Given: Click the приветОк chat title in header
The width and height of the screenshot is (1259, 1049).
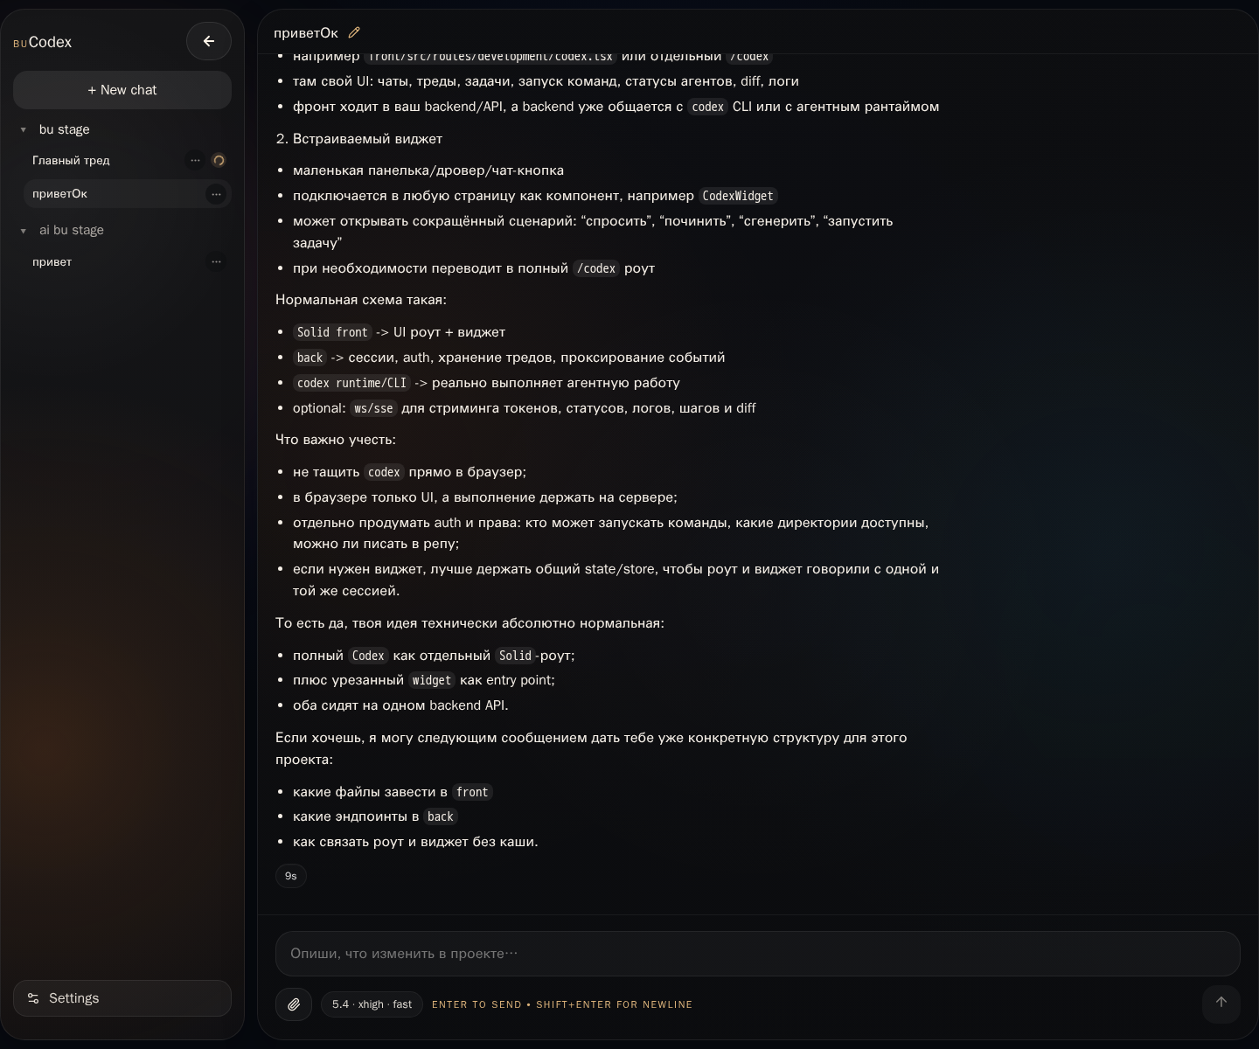Looking at the screenshot, I should (x=306, y=33).
